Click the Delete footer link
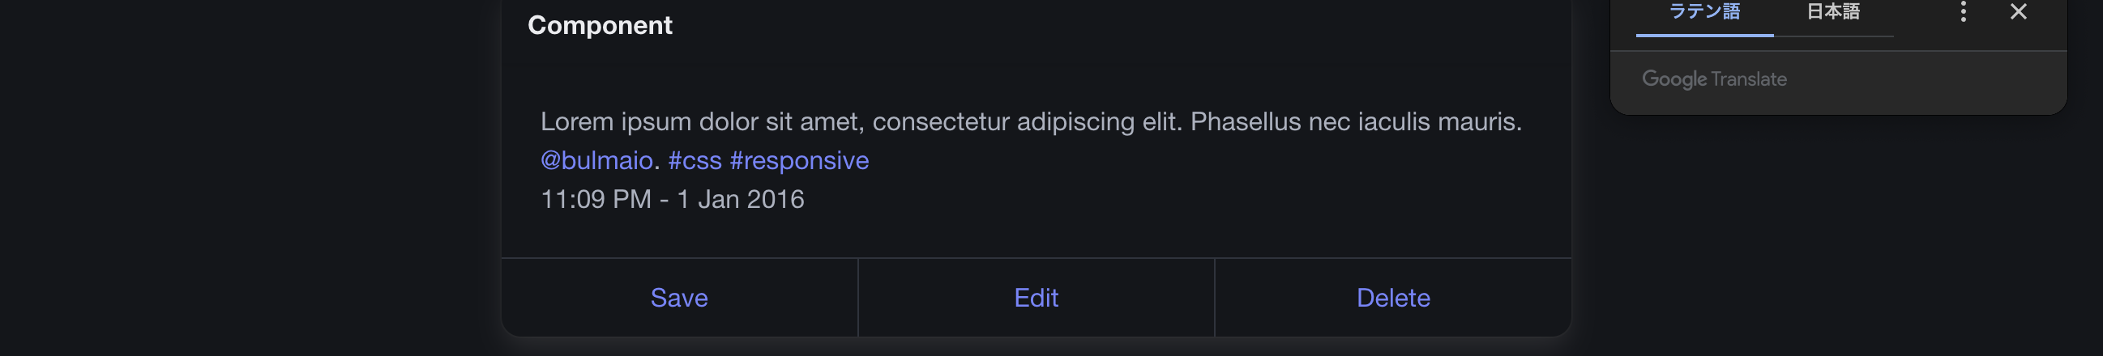This screenshot has height=356, width=2103. 1393,298
